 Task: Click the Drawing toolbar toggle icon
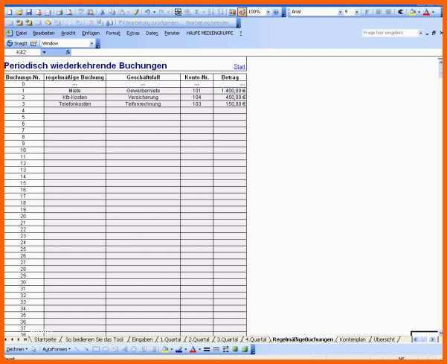coord(242,12)
